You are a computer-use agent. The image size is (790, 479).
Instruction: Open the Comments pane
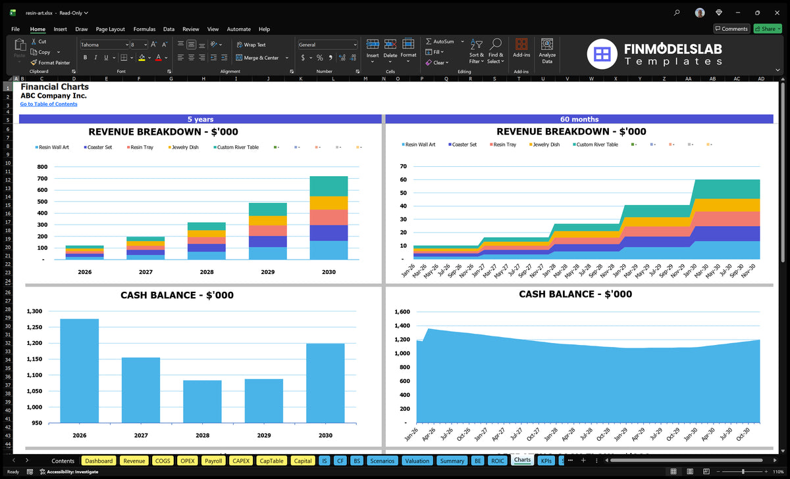click(x=731, y=29)
